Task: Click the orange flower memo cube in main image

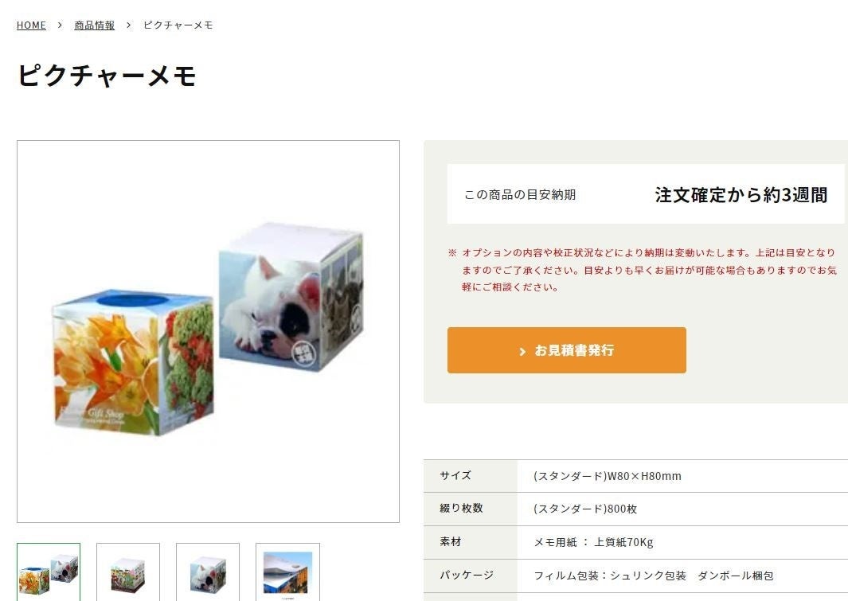Action: [x=133, y=363]
